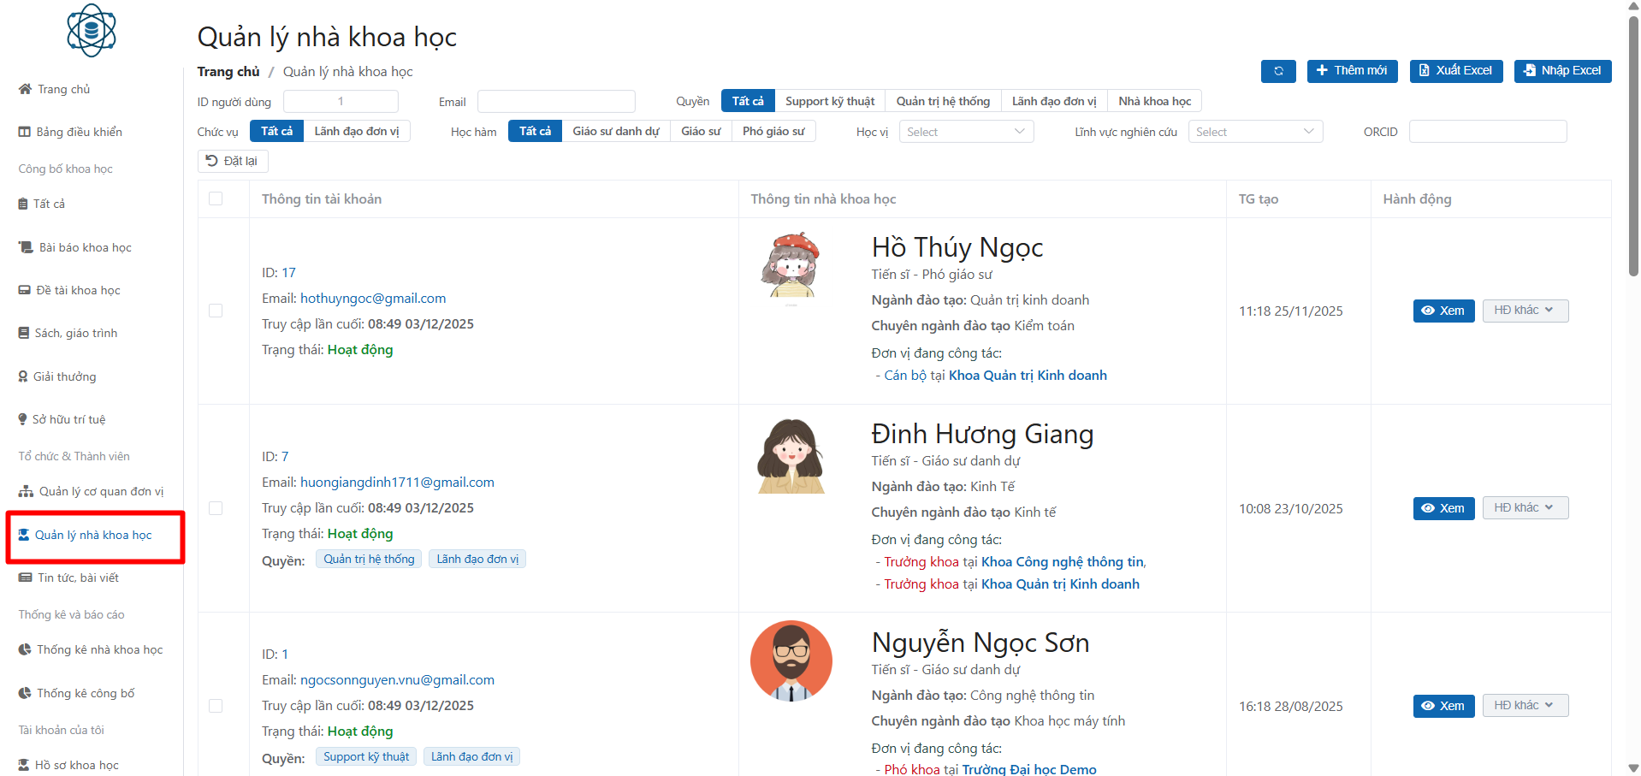Click the site logo icon
The width and height of the screenshot is (1641, 776).
tap(92, 31)
